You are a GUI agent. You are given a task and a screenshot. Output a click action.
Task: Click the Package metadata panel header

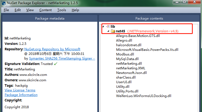pyautogui.click(x=50, y=18)
